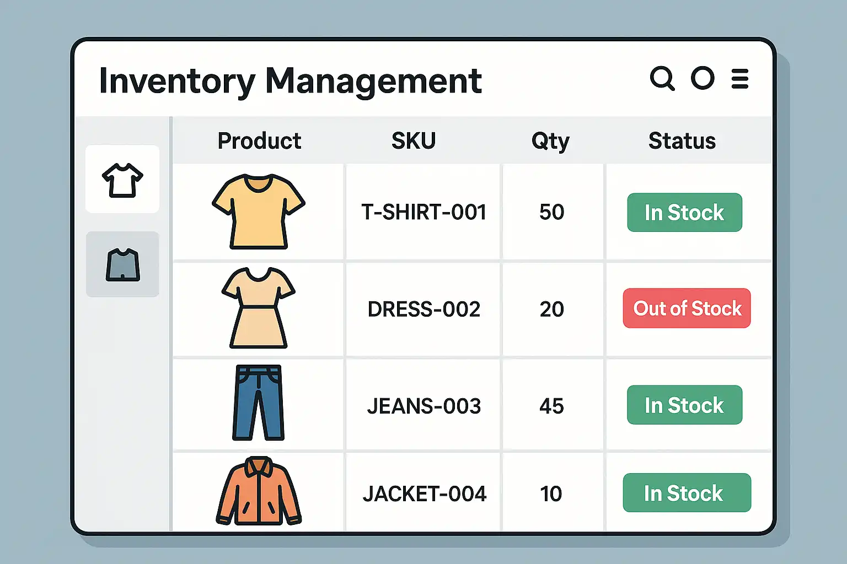This screenshot has height=564, width=847.
Task: Click In Stock badge for JEANS-003
Action: (684, 405)
